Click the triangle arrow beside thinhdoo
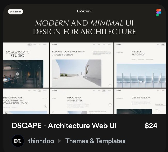This screenshot has height=152, width=168. pos(60,141)
